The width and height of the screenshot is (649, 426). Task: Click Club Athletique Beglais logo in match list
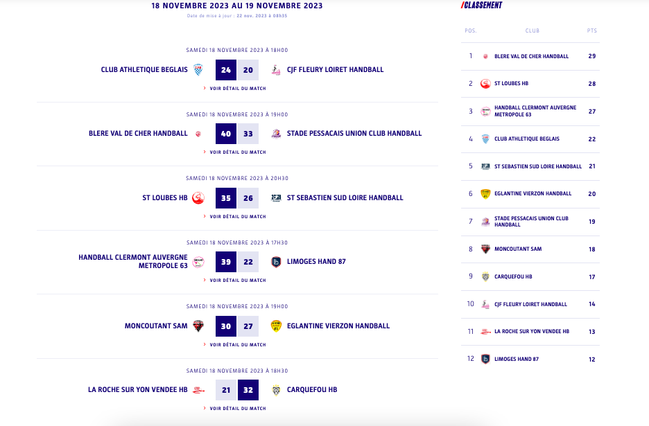(x=198, y=69)
